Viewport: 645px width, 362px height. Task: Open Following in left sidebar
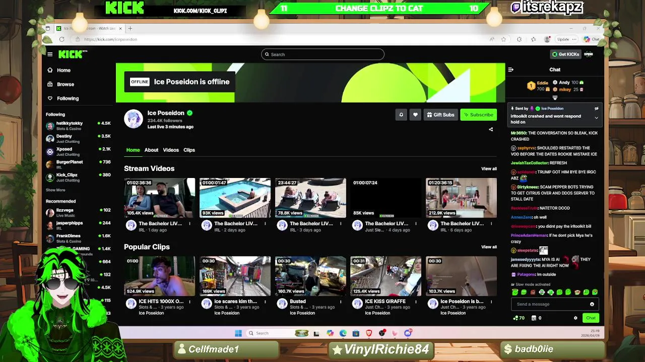point(68,99)
